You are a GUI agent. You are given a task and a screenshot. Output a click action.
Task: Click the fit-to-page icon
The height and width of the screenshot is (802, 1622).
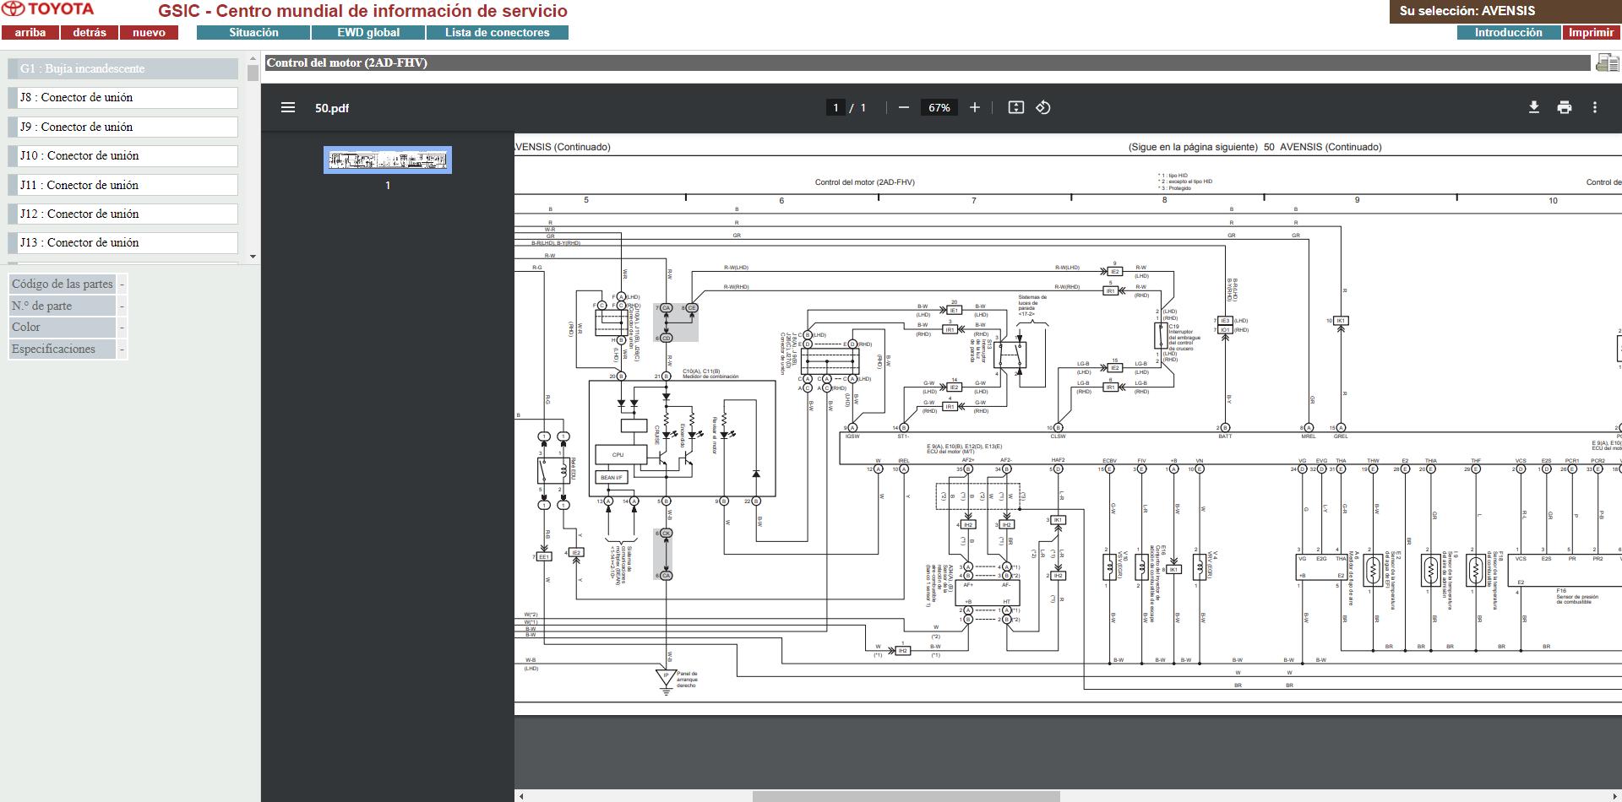[x=1016, y=107]
